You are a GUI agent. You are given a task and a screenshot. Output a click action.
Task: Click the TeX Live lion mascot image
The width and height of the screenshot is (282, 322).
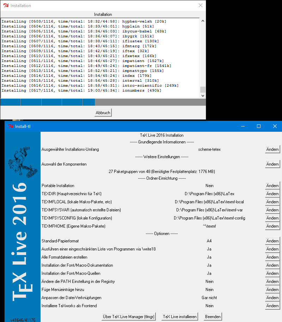pyautogui.click(x=23, y=162)
